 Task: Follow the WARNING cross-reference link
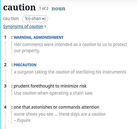coord(22,37)
